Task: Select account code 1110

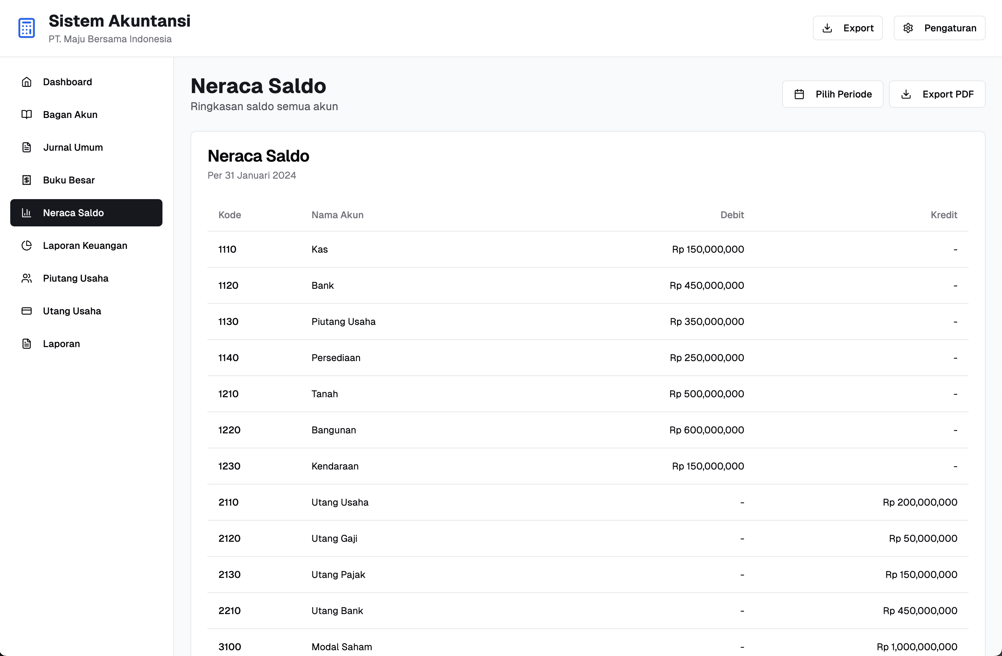Action: point(227,249)
